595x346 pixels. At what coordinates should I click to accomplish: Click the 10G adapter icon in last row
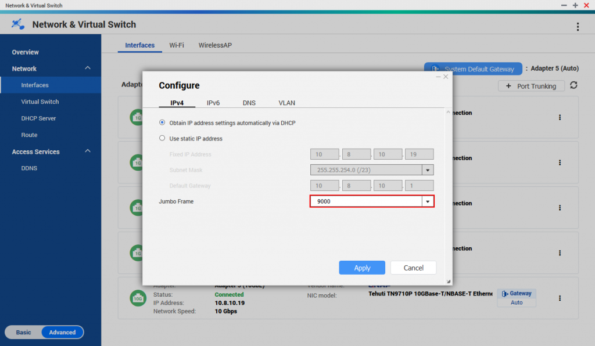click(x=137, y=298)
